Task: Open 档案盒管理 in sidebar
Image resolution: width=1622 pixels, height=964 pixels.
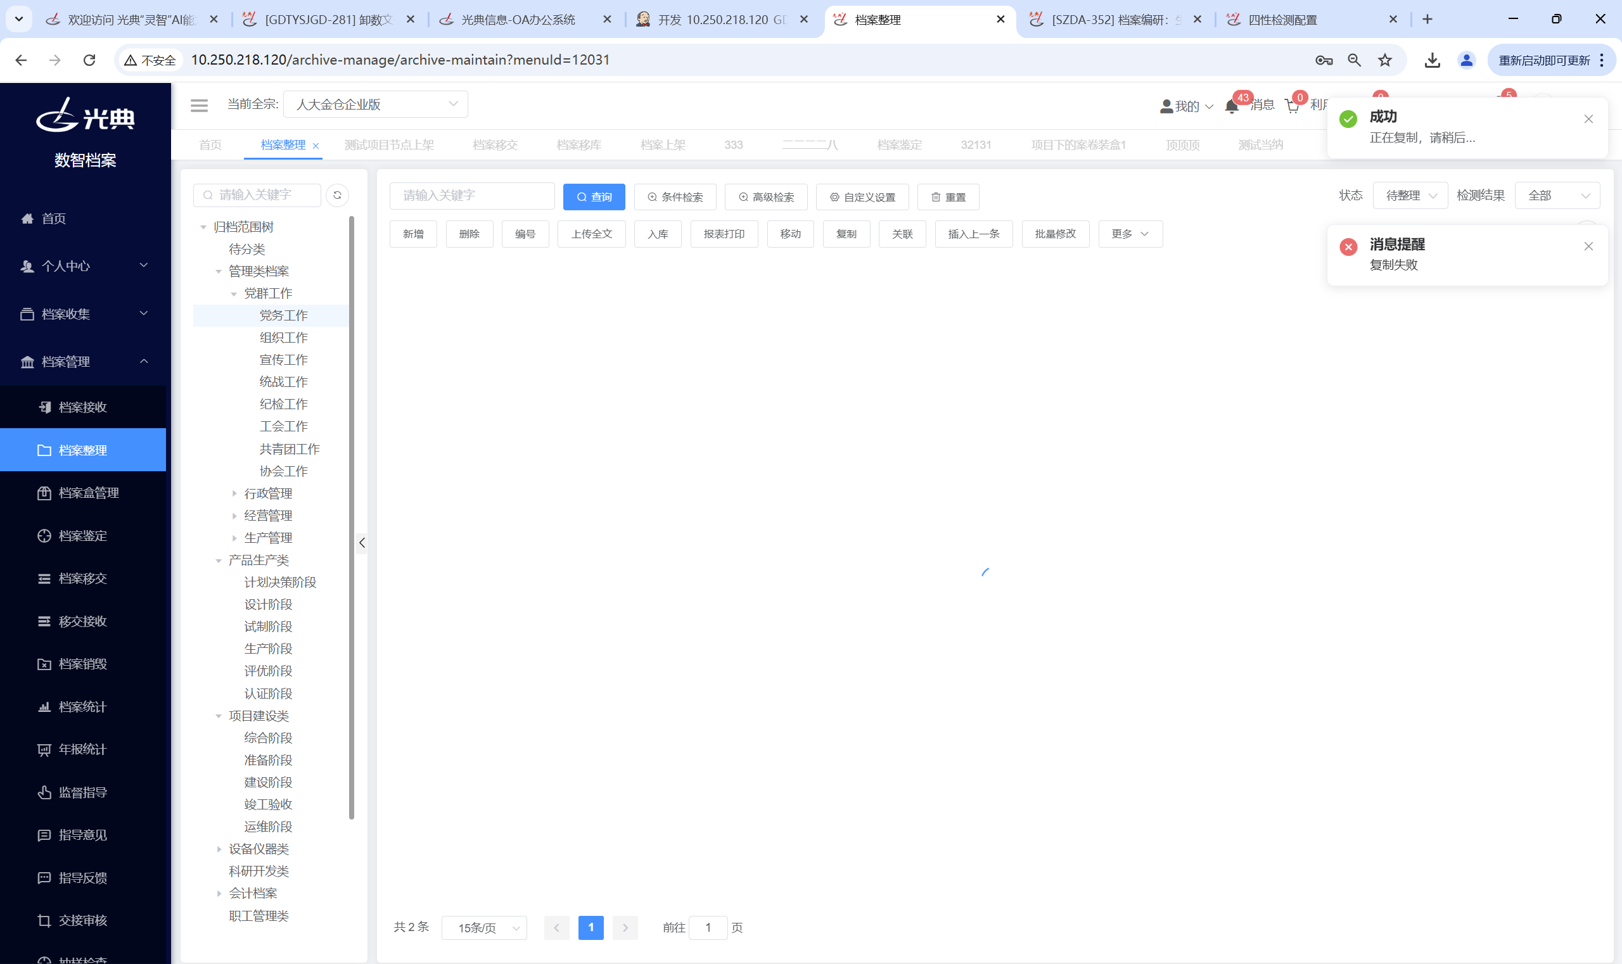Action: pyautogui.click(x=83, y=492)
